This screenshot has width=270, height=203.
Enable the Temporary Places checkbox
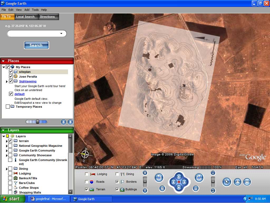point(8,106)
